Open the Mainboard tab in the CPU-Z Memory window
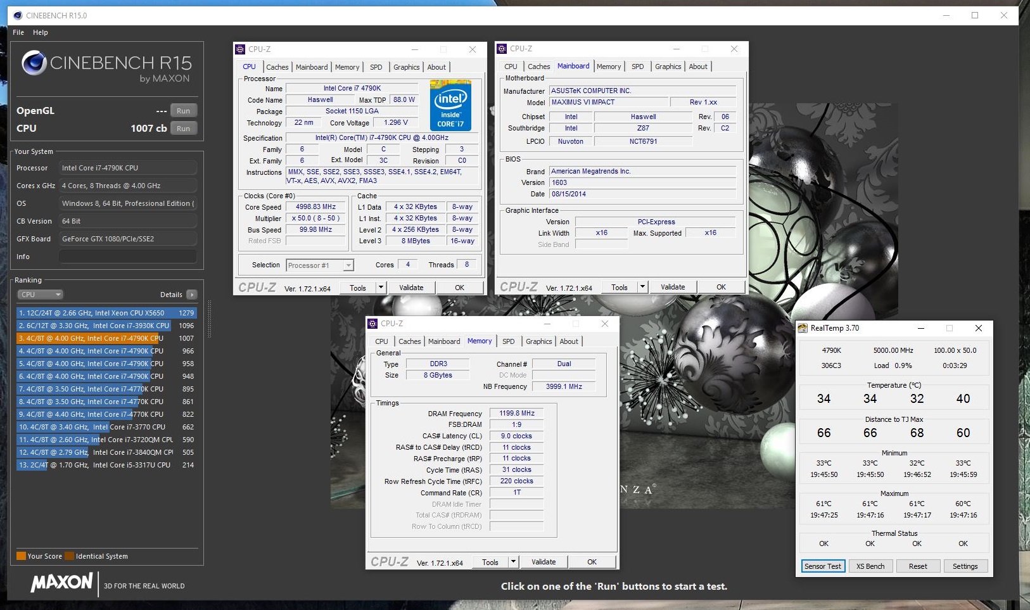The width and height of the screenshot is (1030, 610). tap(444, 341)
